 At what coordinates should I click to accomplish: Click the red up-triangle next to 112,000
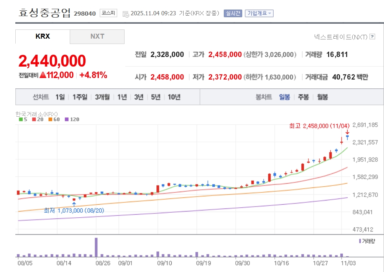tap(43, 75)
